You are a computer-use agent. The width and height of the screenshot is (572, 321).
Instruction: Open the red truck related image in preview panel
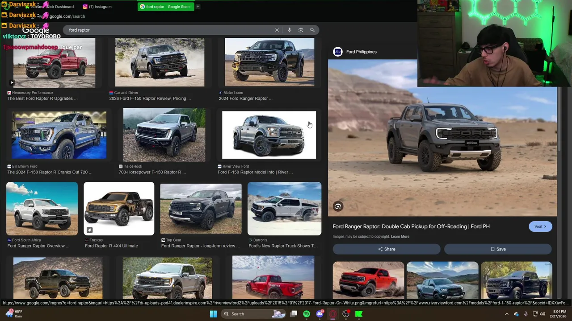[368, 280]
